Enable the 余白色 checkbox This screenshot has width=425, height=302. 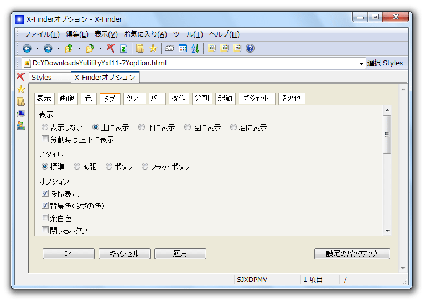point(45,218)
